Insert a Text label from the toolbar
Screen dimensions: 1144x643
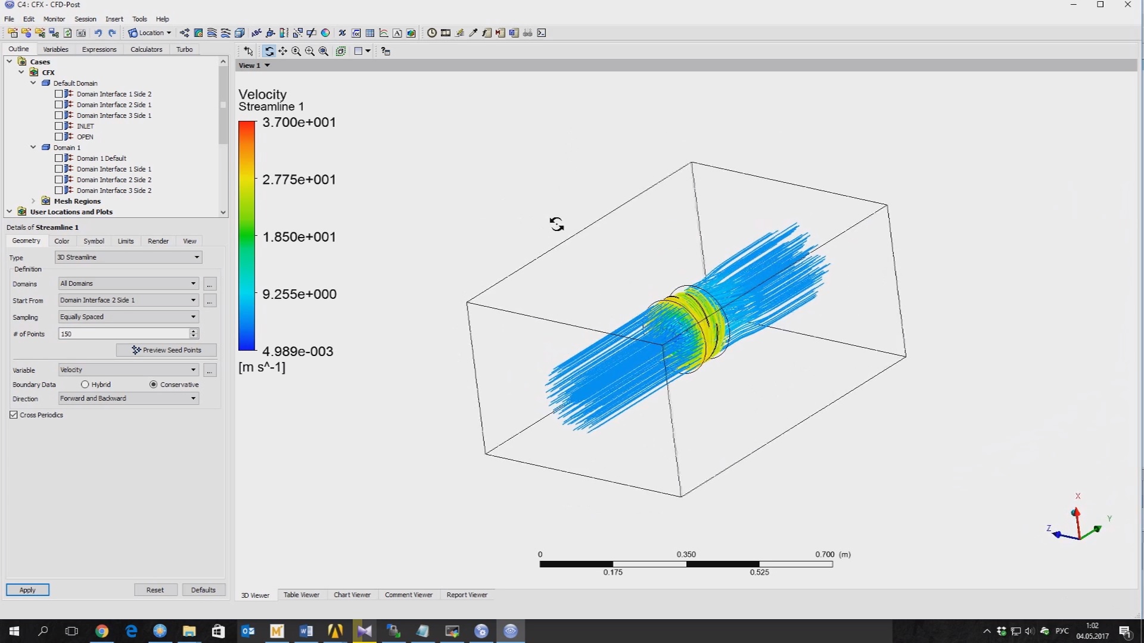coord(256,33)
